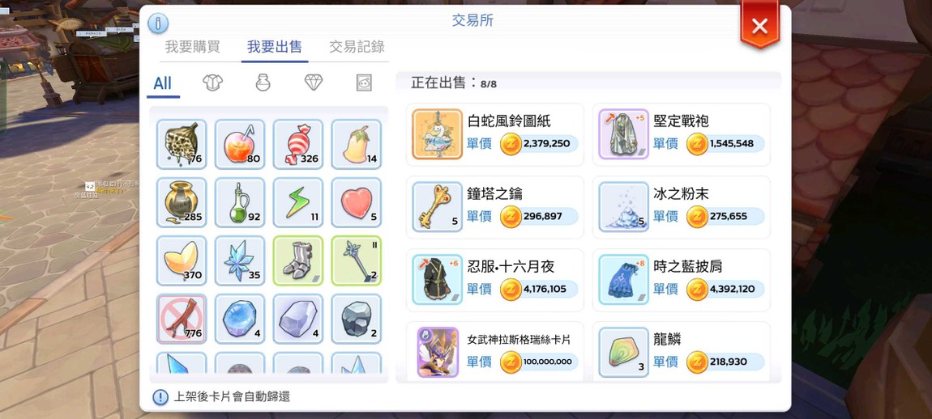Close the exchange window with red X
932x419 pixels.
click(x=759, y=26)
